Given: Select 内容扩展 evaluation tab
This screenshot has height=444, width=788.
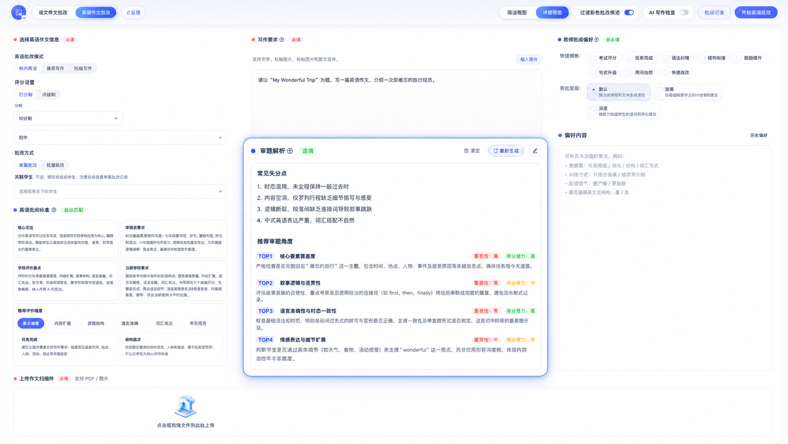Looking at the screenshot, I should click(62, 324).
